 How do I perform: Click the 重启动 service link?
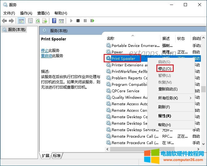point(46,56)
